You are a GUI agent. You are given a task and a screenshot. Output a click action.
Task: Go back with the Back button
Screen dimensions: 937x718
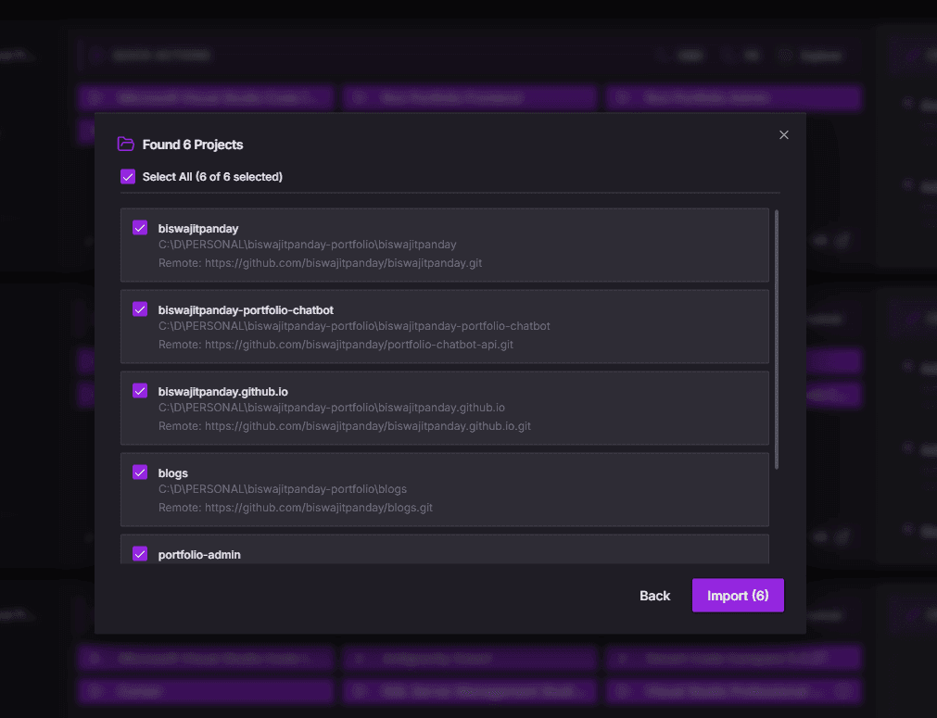pyautogui.click(x=654, y=596)
